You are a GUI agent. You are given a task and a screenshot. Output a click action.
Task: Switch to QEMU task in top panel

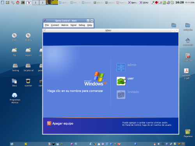coord(144,2)
